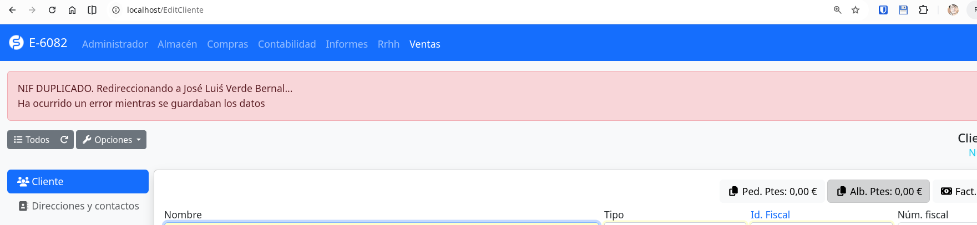977x225 pixels.
Task: Open the Bitwarden extension icon
Action: click(883, 10)
